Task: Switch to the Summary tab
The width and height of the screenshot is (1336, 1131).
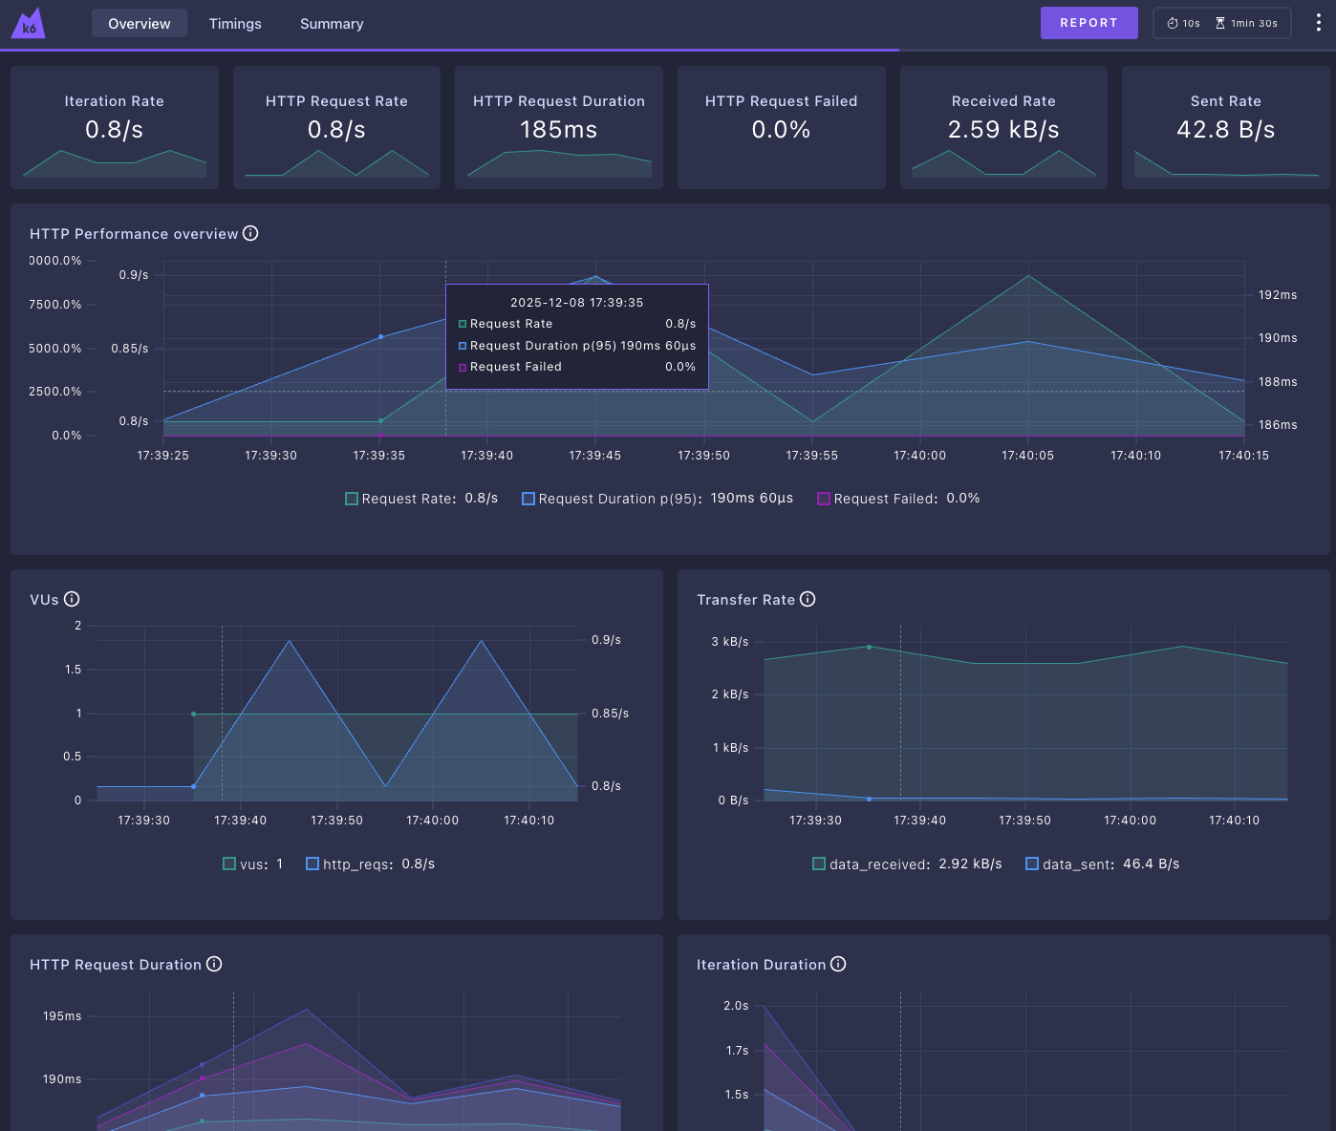Action: pos(332,23)
